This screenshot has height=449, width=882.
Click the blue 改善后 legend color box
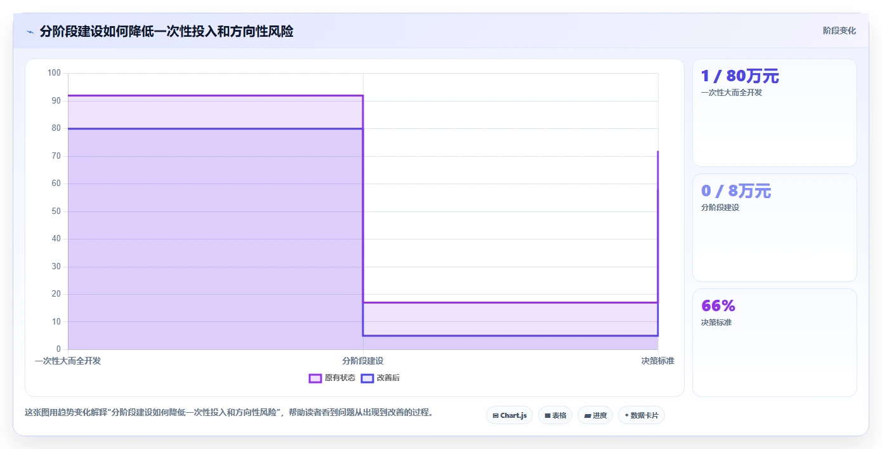[367, 378]
